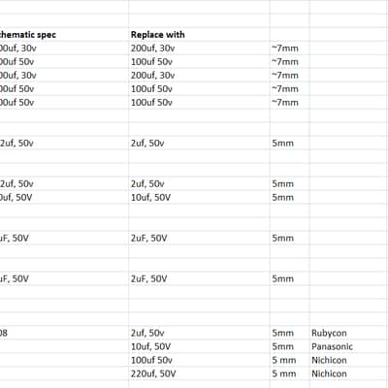Viewport: 388px width, 388px height.
Task: Click the 5mm cell next to Rubycon
Action: pyautogui.click(x=290, y=333)
